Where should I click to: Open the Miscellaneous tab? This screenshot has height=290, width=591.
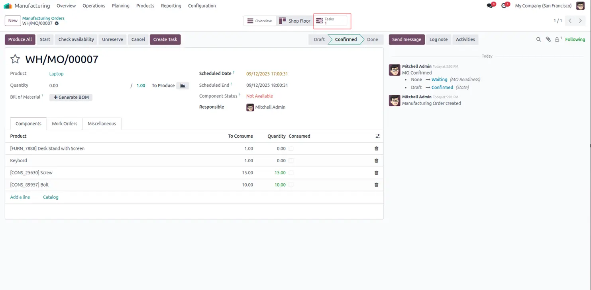point(102,124)
